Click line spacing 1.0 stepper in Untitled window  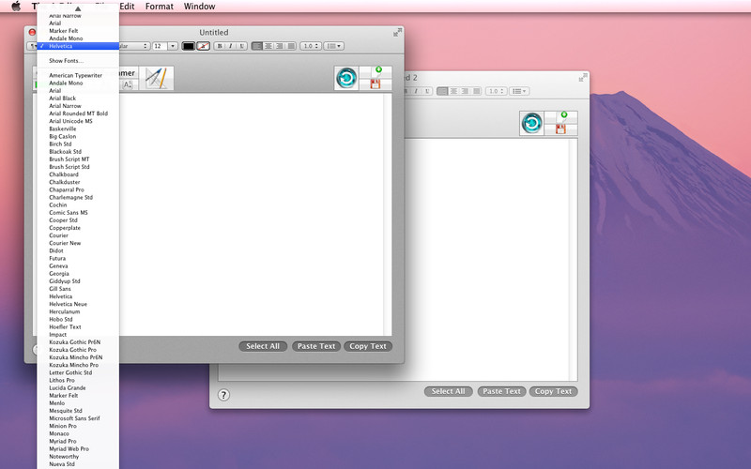point(311,46)
